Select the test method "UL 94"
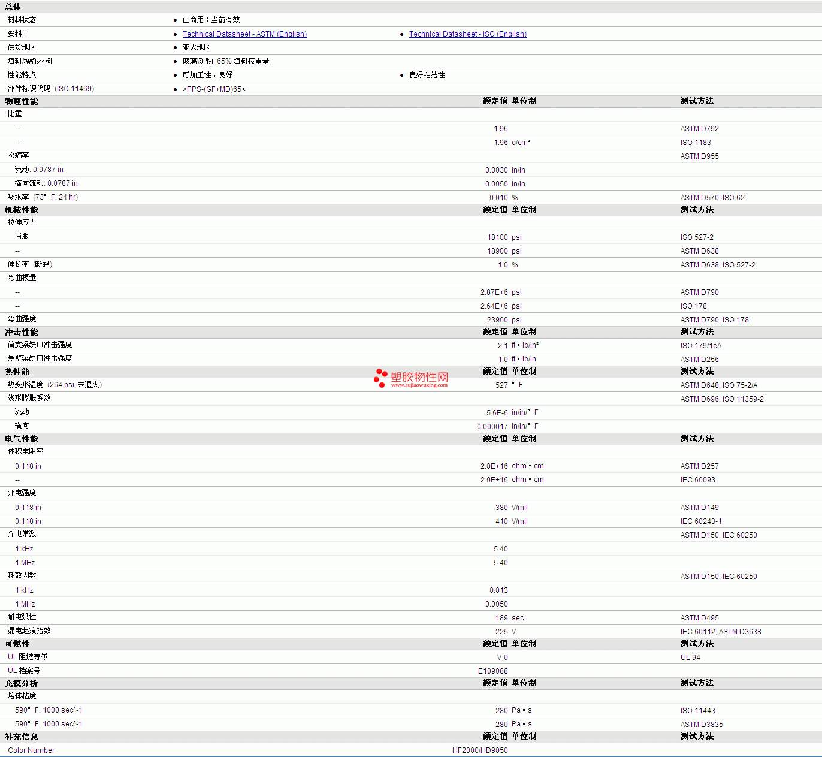 tap(690, 658)
